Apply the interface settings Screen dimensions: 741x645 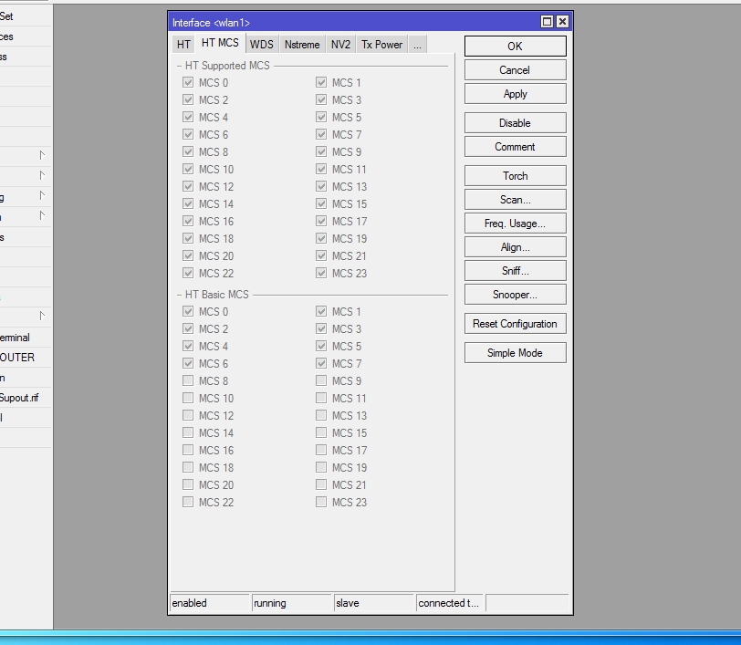click(x=515, y=94)
